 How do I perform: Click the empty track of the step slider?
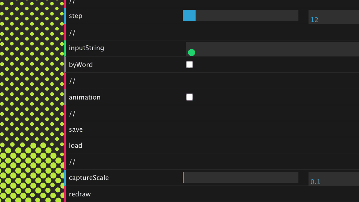247,16
